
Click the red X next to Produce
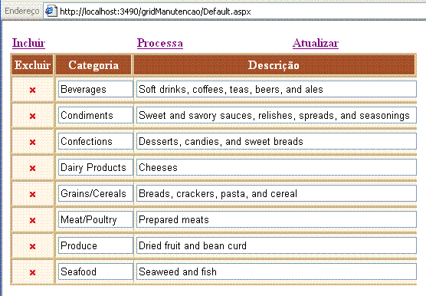[x=33, y=246]
